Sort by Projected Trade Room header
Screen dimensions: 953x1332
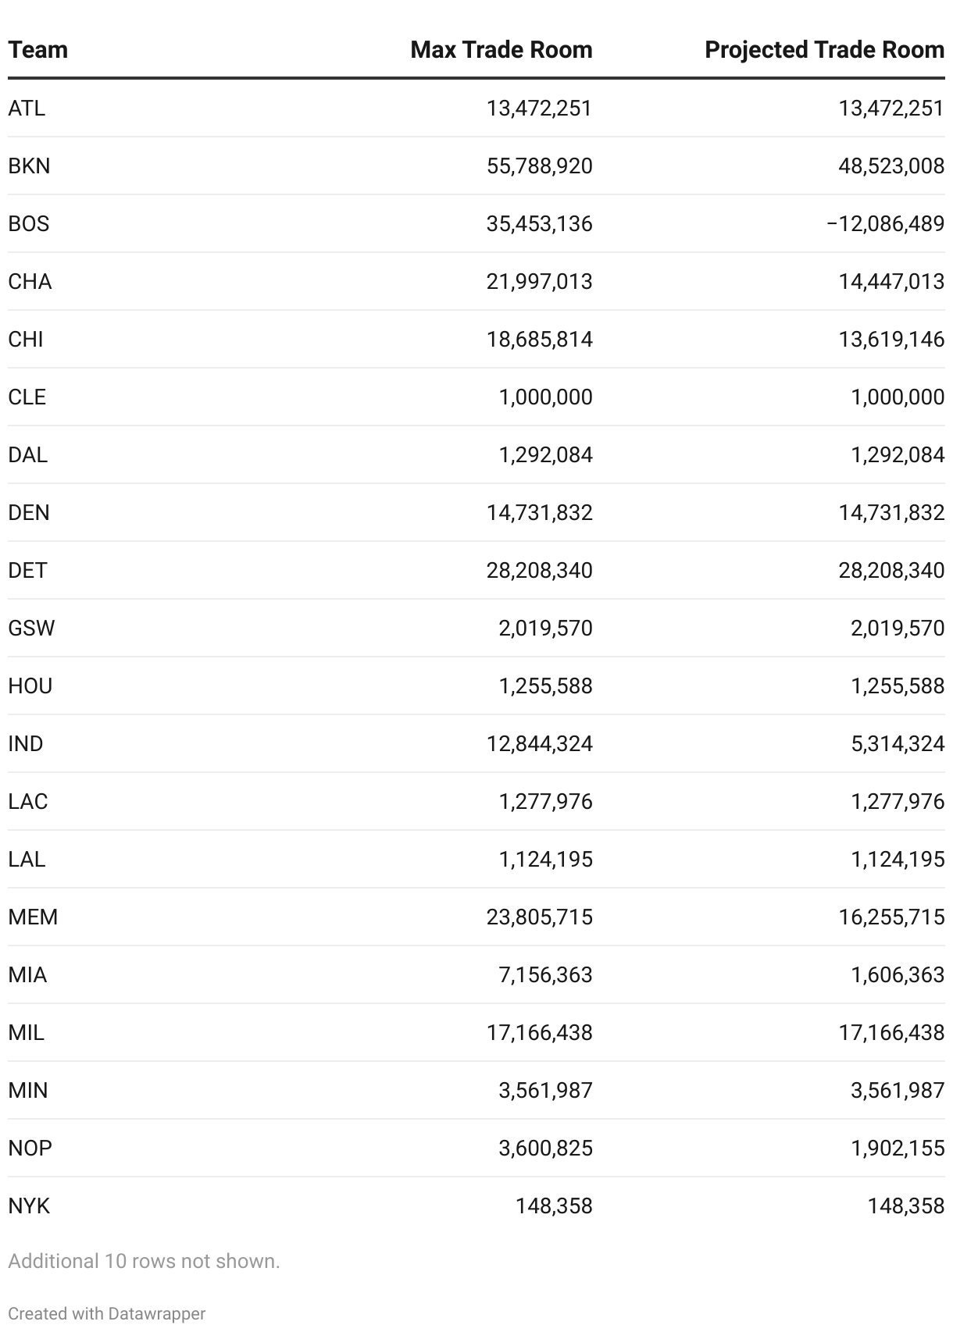pyautogui.click(x=824, y=50)
